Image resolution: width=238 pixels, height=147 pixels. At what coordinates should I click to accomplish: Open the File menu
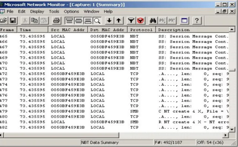10,11
